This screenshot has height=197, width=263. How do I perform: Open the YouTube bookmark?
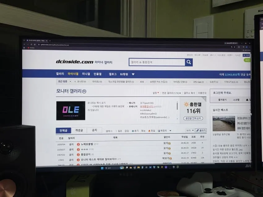coord(31,48)
